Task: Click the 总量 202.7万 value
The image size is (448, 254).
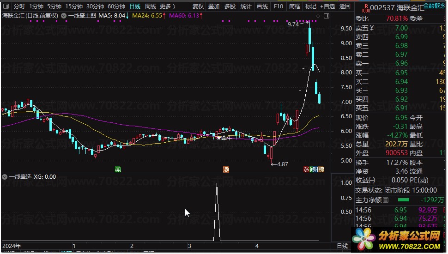Action: pyautogui.click(x=396, y=144)
